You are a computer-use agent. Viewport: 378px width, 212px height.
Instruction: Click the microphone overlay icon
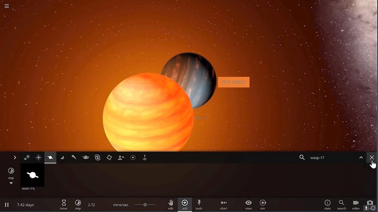366,208
